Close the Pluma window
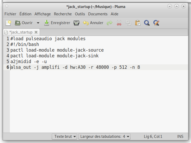 [x=183, y=6]
